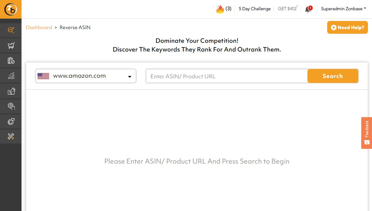Click the Zonbase logo
This screenshot has width=372, height=211.
pyautogui.click(x=11, y=9)
